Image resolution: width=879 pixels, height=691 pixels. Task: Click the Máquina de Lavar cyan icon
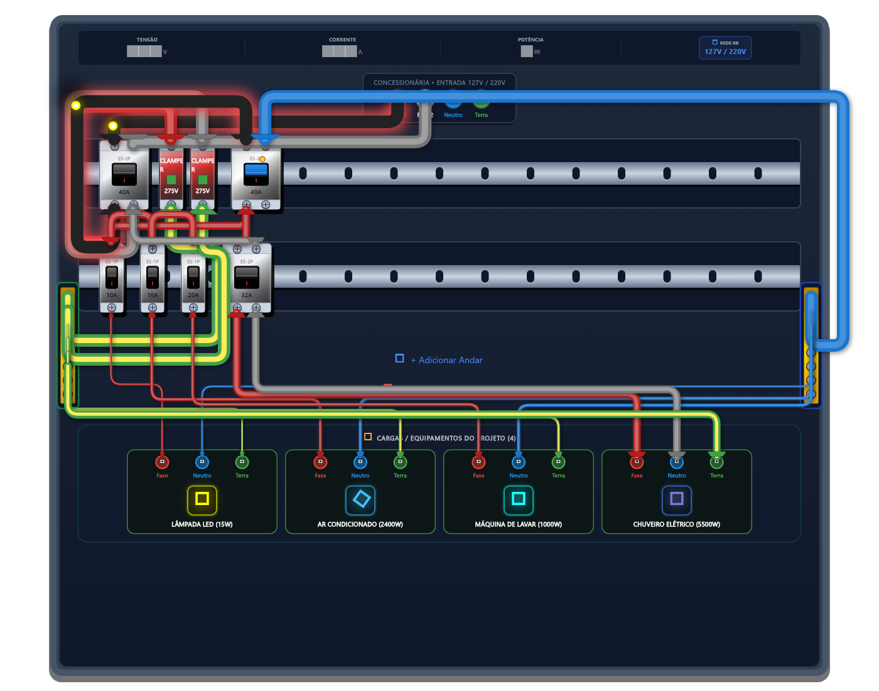519,499
